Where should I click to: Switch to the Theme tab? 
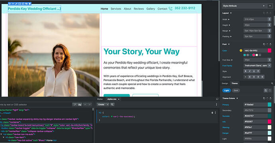click(234, 83)
